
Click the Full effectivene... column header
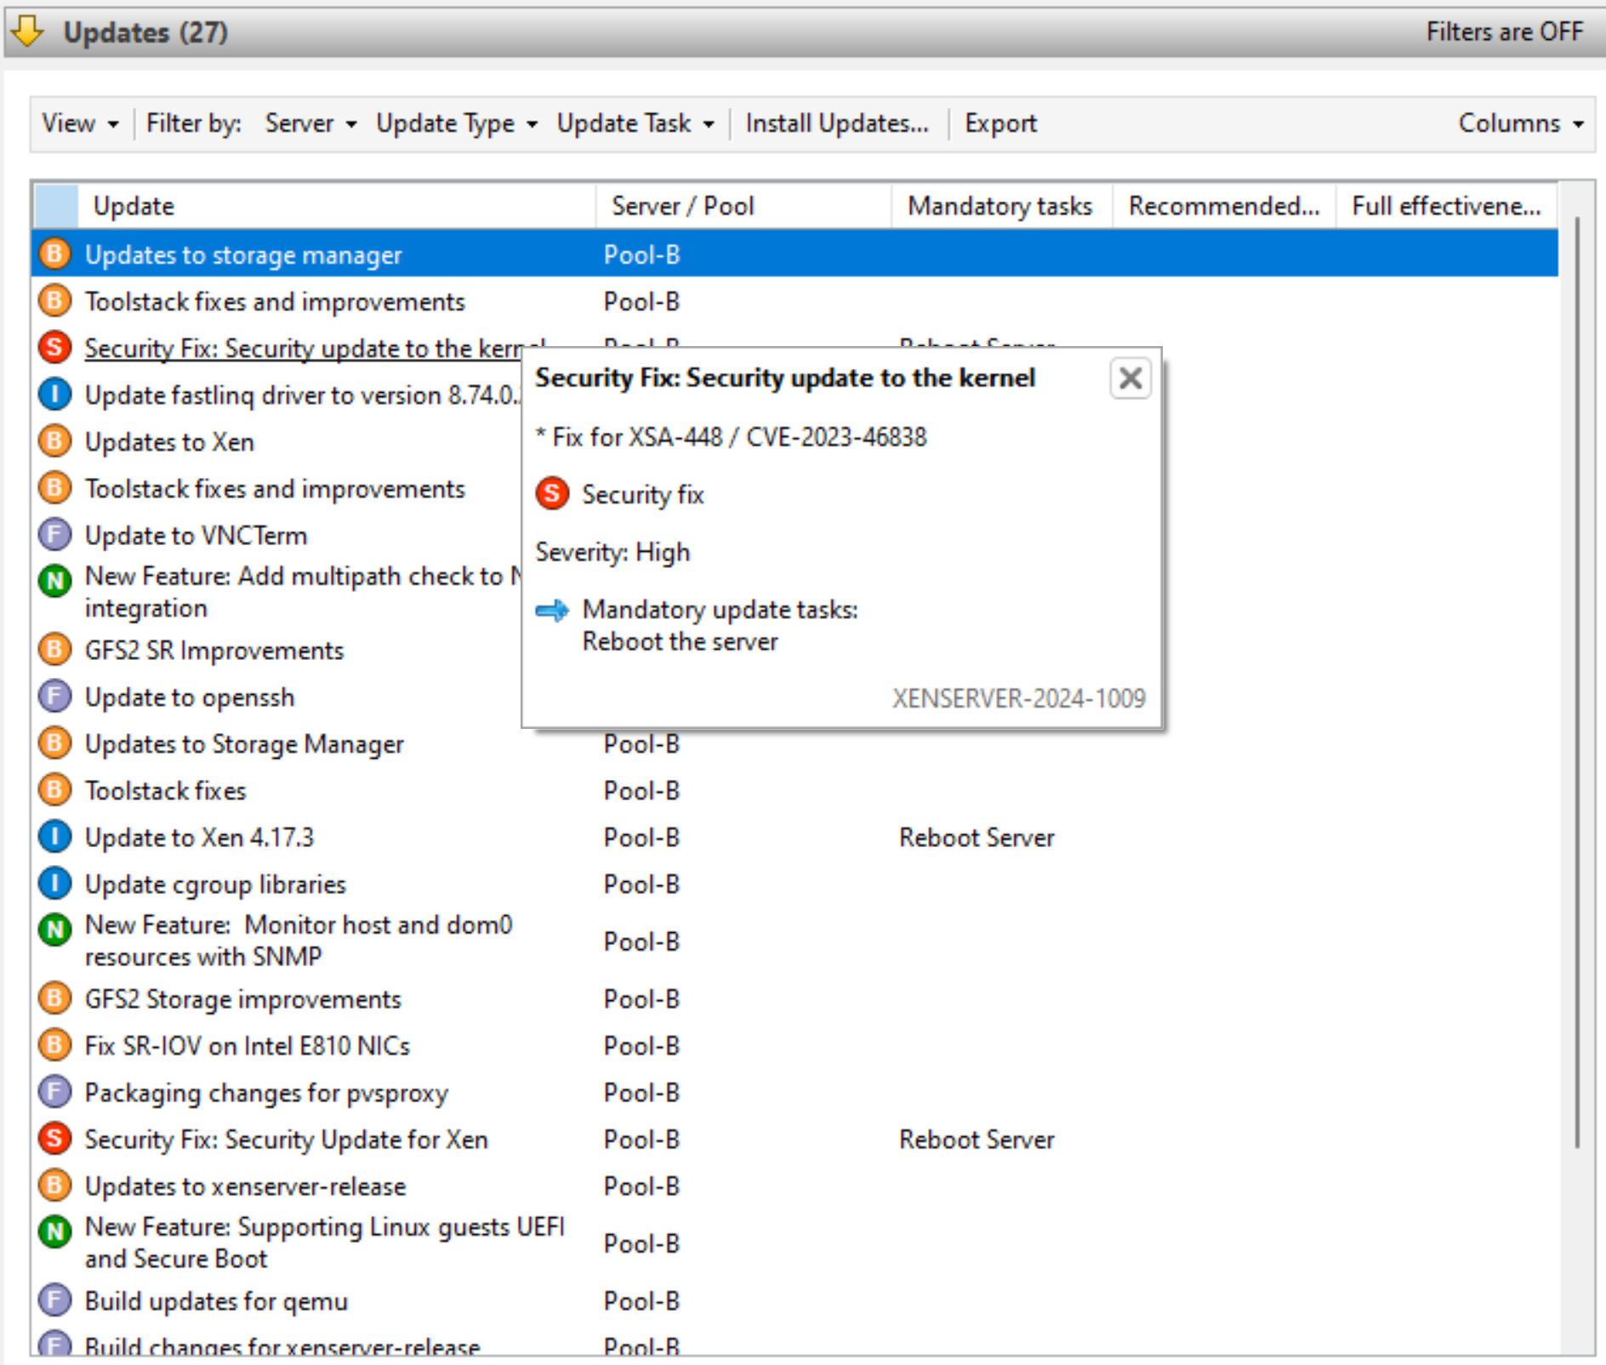coord(1447,206)
